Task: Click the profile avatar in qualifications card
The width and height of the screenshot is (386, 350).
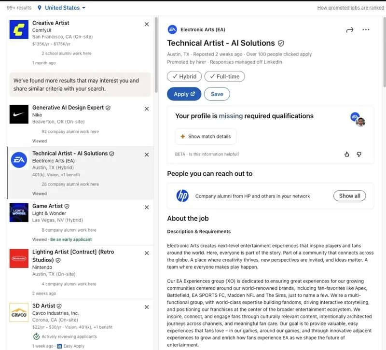Action: pos(360,122)
